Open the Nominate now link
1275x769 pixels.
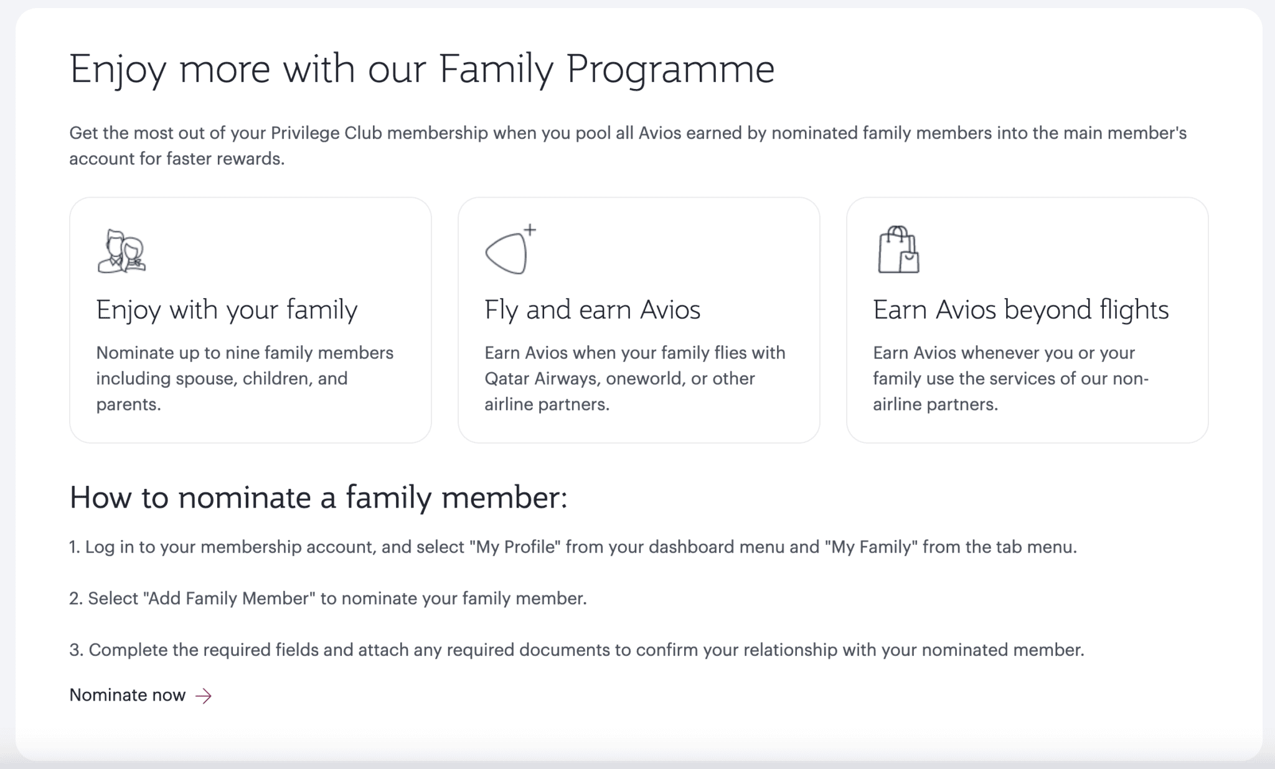coord(127,695)
